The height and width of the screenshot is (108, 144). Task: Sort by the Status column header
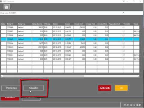coord(3,24)
